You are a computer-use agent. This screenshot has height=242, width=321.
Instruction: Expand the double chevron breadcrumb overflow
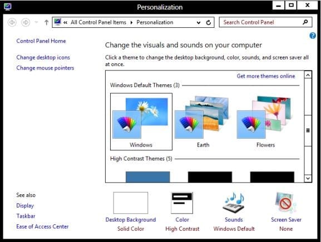[x=65, y=22]
